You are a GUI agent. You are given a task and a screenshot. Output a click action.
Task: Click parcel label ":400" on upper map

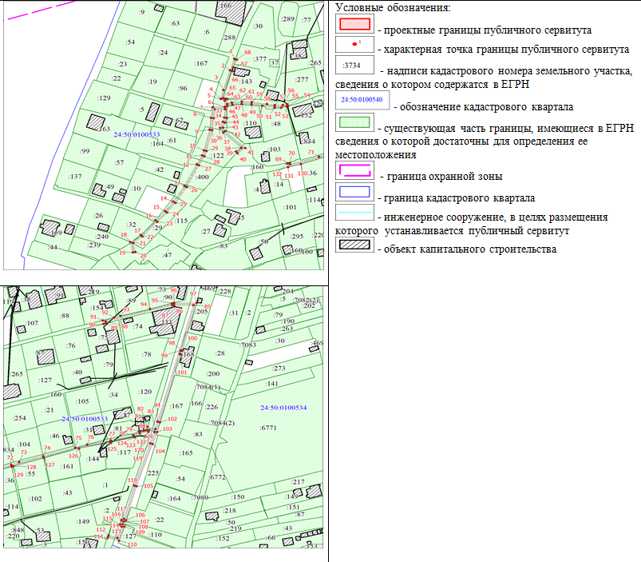201,177
